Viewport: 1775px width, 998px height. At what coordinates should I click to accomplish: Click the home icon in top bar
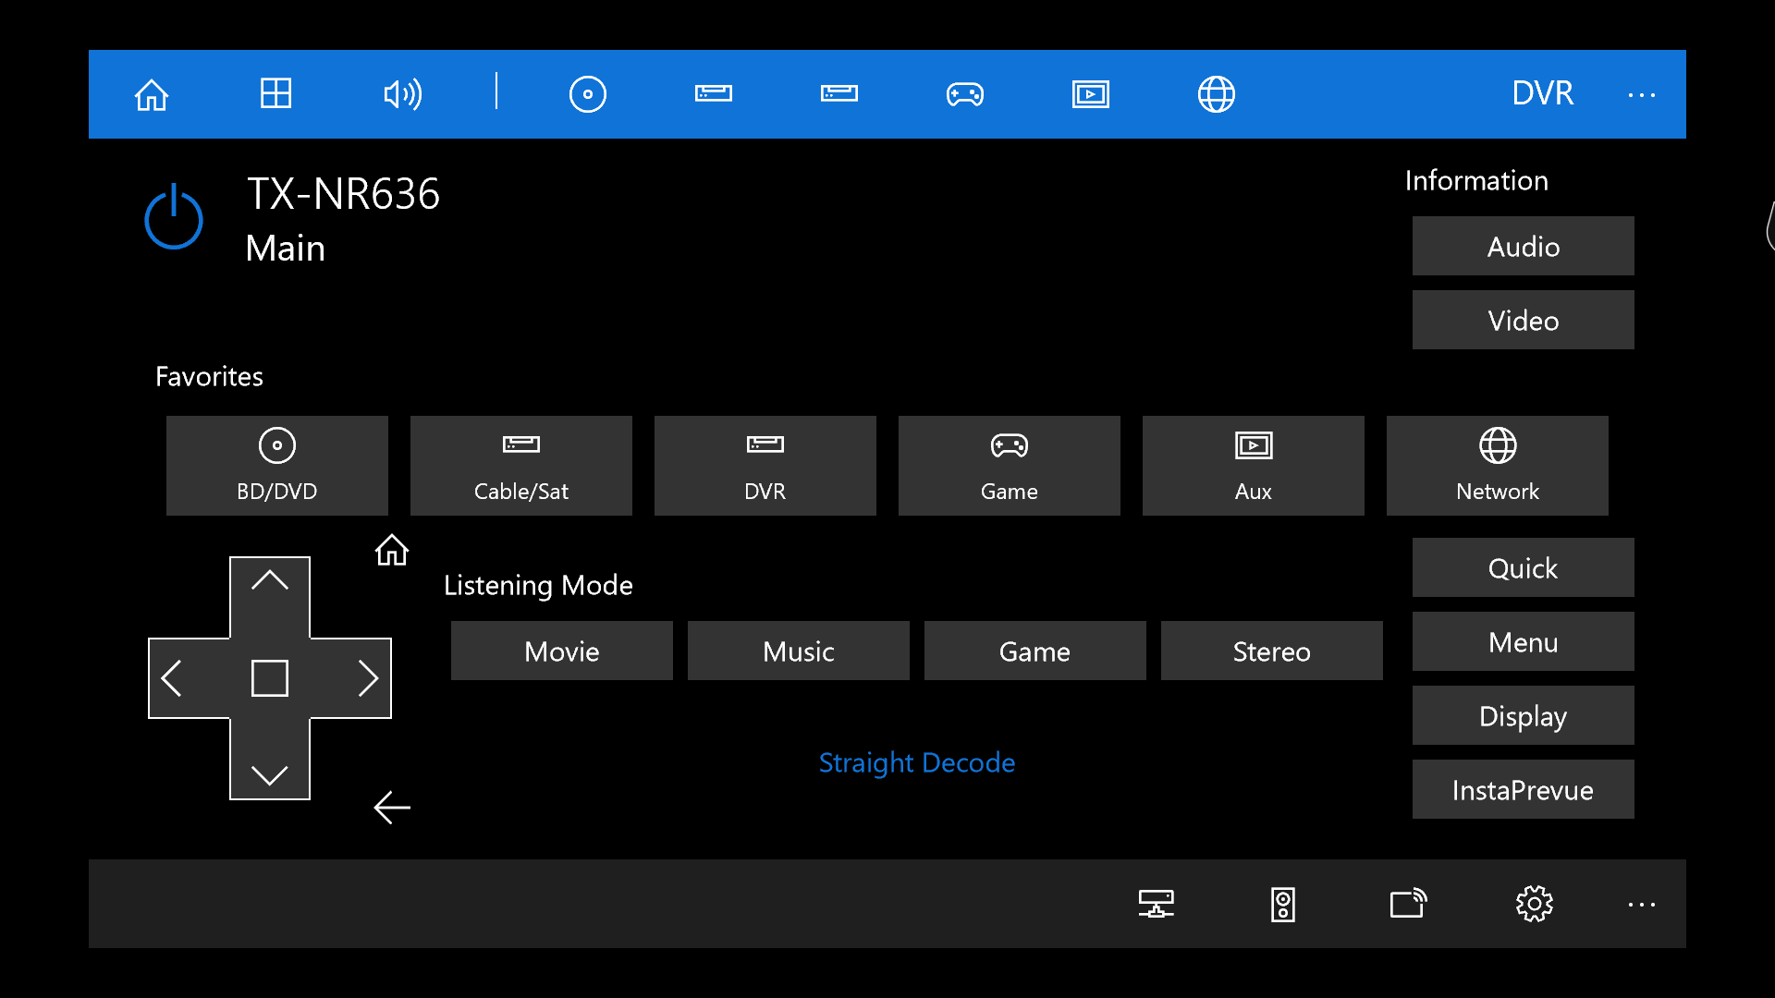coord(152,94)
